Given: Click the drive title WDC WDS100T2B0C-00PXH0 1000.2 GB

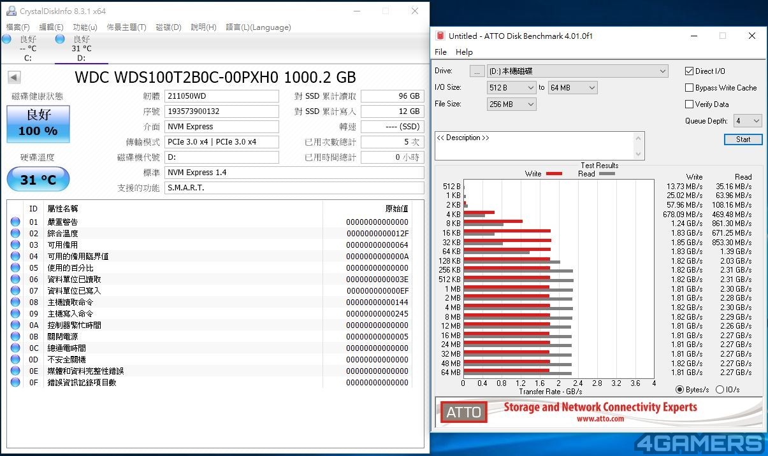Looking at the screenshot, I should [x=215, y=78].
